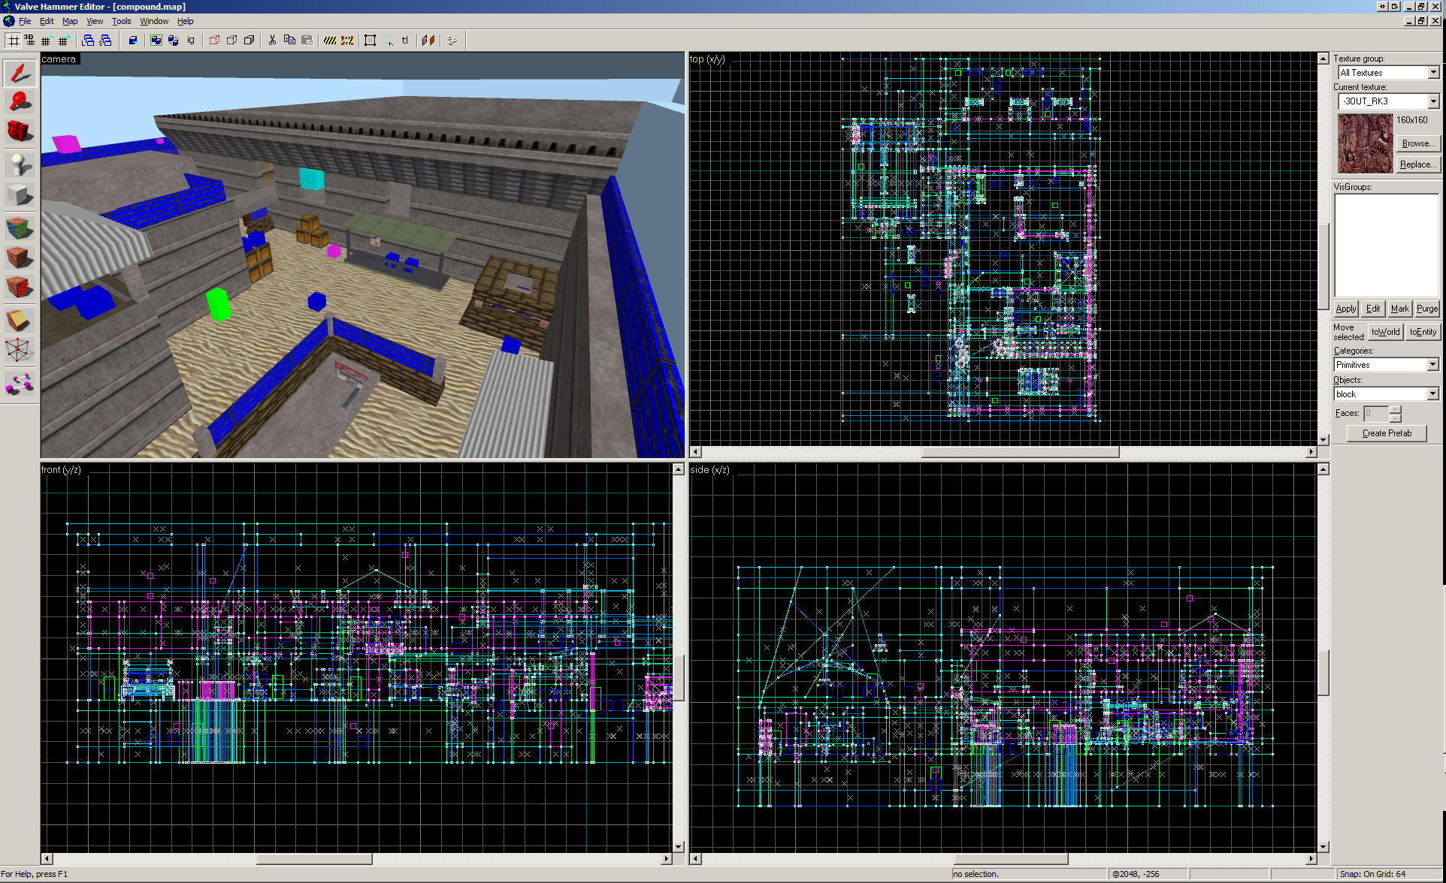Viewport: 1446px width, 883px height.
Task: Select the Path tool
Action: click(20, 384)
